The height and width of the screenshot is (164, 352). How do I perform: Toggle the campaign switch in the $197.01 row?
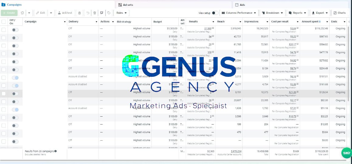click(x=15, y=78)
